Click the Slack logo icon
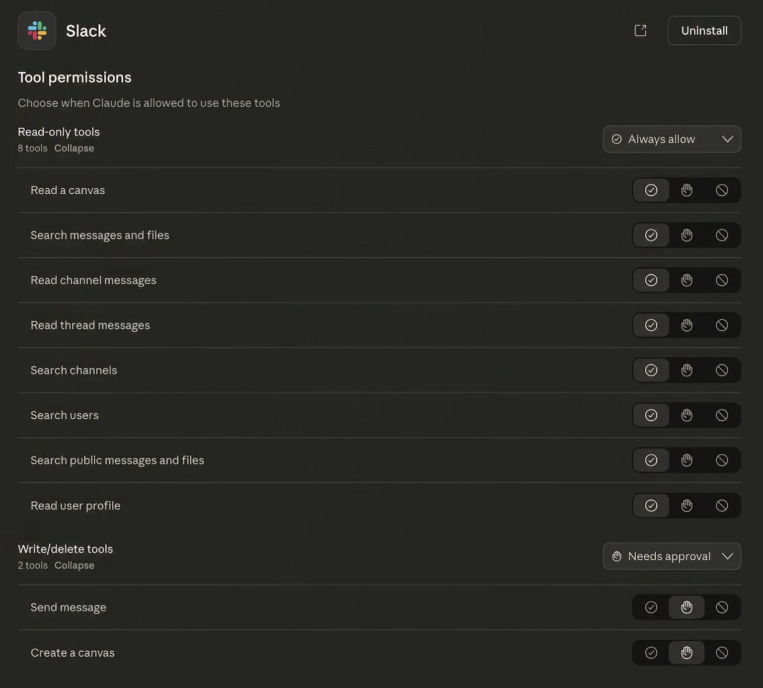The height and width of the screenshot is (688, 763). coord(37,30)
